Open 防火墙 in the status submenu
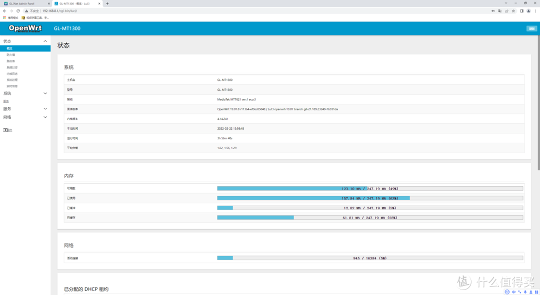Image resolution: width=540 pixels, height=295 pixels. [11, 55]
